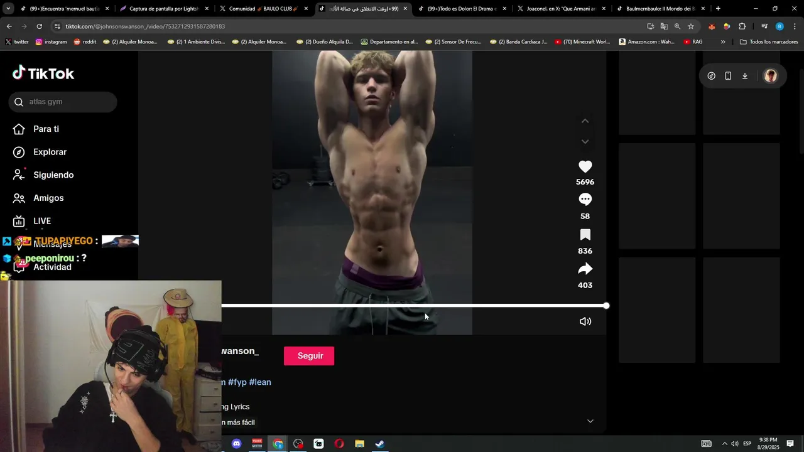Share the video via arrow icon
The height and width of the screenshot is (452, 804).
click(585, 269)
